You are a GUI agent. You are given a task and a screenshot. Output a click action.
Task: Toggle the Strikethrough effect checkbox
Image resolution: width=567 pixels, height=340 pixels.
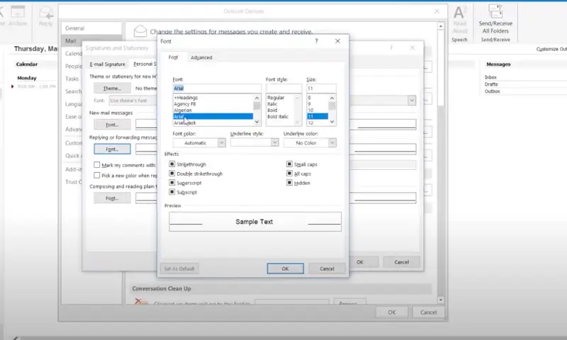[x=172, y=164]
